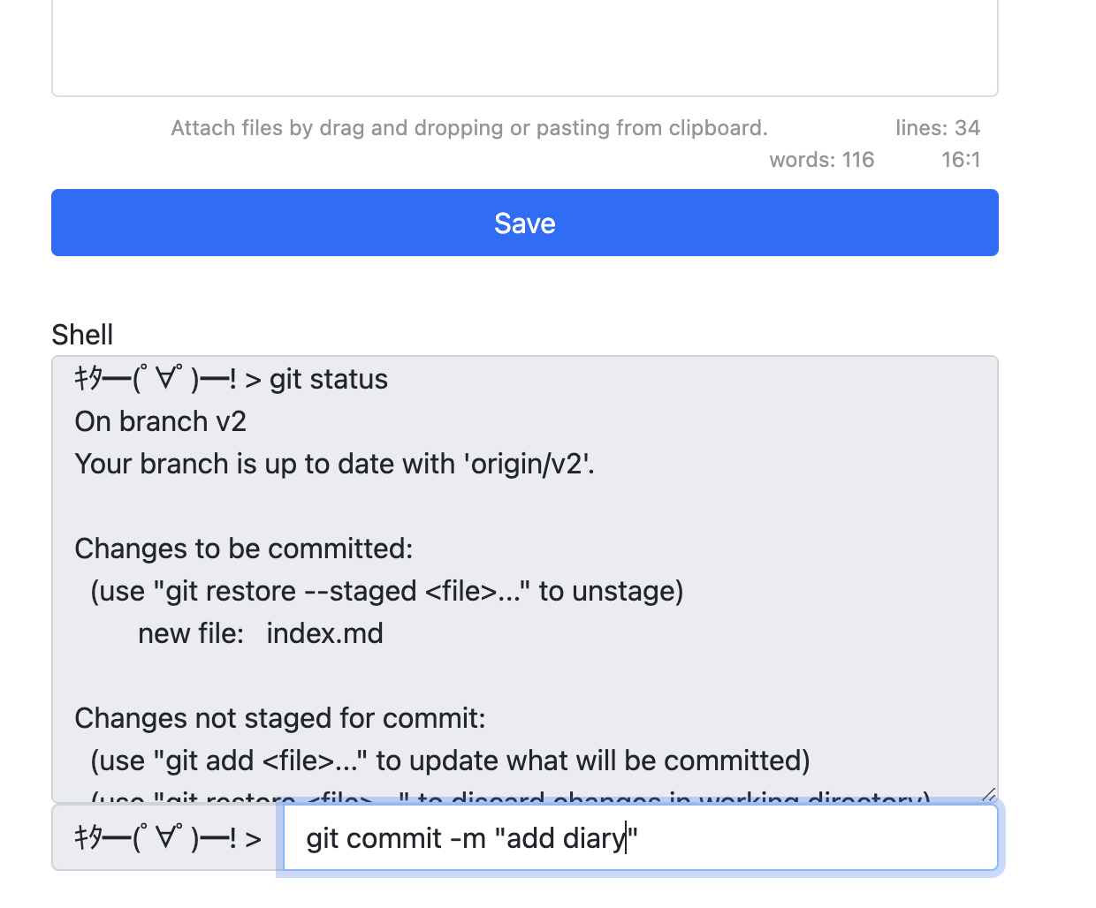Click the git status text in shell output
The width and height of the screenshot is (1096, 908).
pos(328,379)
